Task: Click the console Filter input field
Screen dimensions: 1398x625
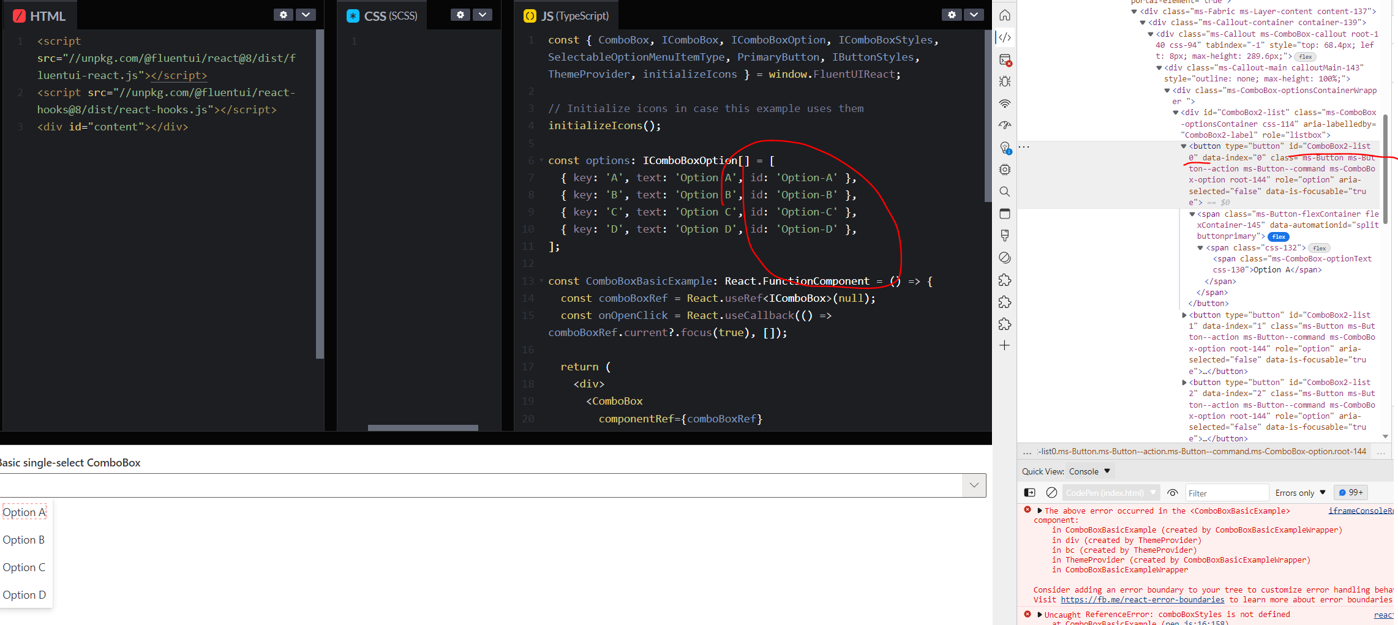Action: [x=1226, y=493]
